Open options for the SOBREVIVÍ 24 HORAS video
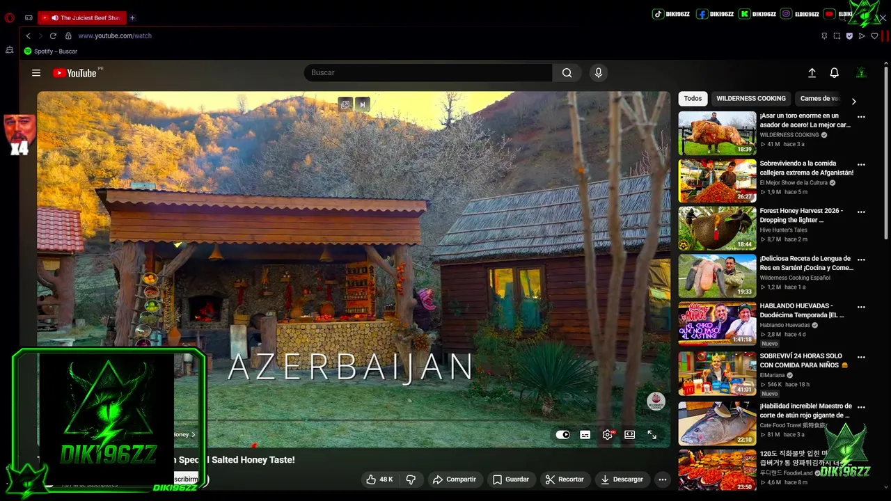Screen dimensions: 891x501 pos(861,357)
